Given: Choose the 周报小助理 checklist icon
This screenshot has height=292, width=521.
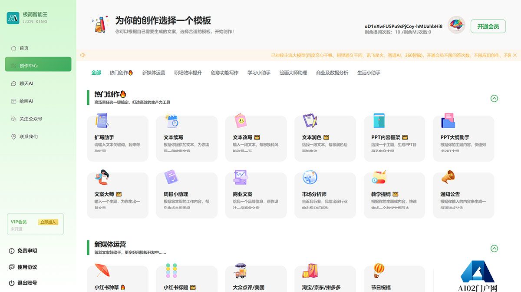Looking at the screenshot, I should coord(171,177).
